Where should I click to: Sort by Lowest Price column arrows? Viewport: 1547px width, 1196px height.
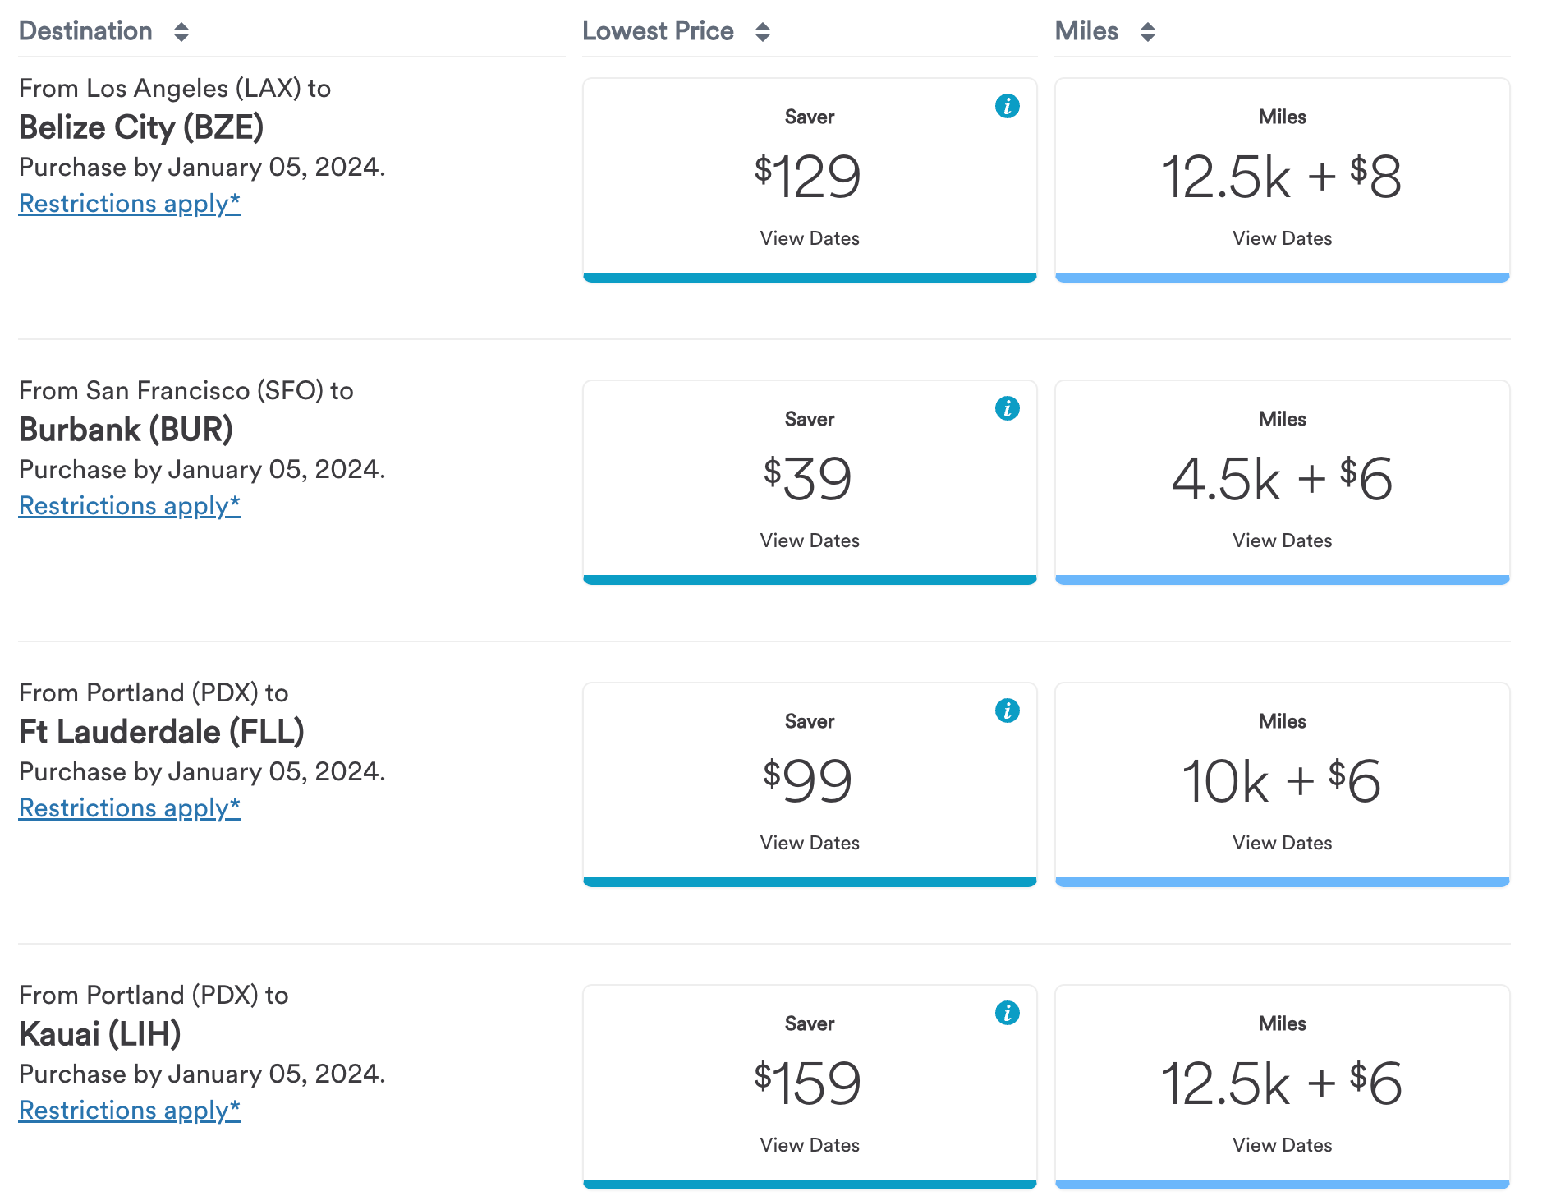pyautogui.click(x=762, y=32)
